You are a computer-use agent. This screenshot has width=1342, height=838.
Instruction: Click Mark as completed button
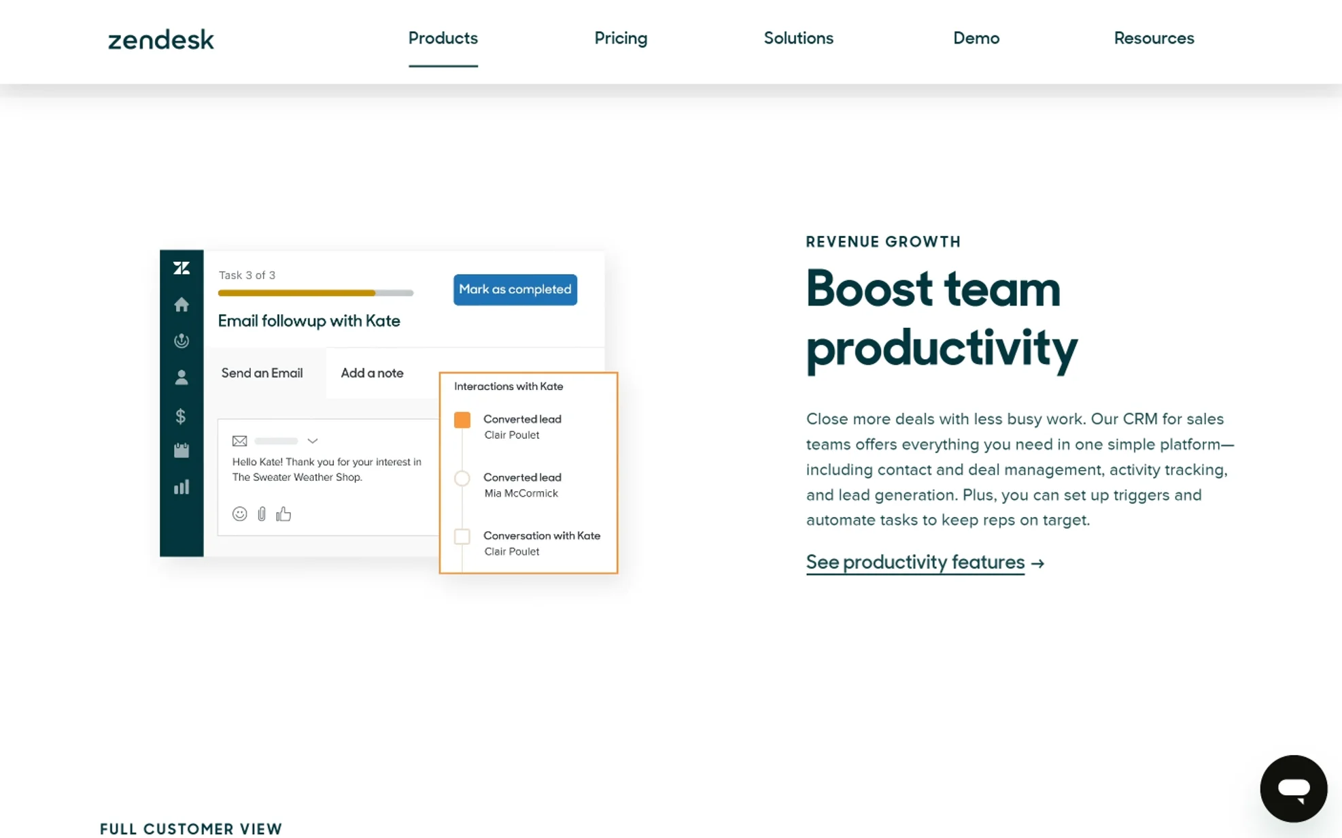pyautogui.click(x=515, y=290)
